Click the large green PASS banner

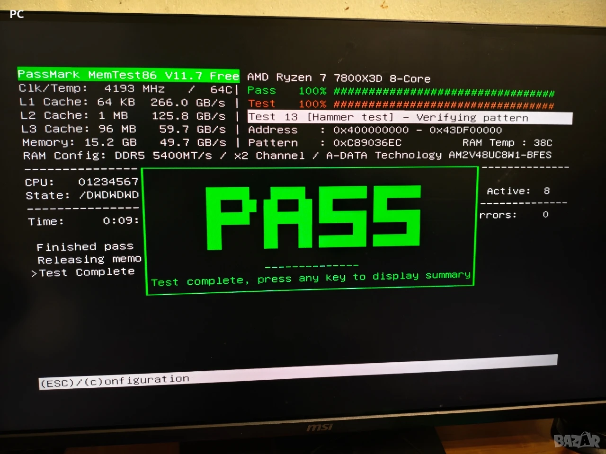click(x=313, y=217)
